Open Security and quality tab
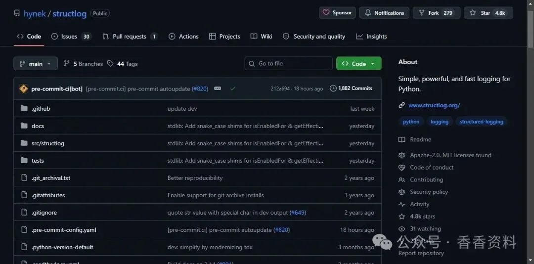This screenshot has width=534, height=264. 313,37
